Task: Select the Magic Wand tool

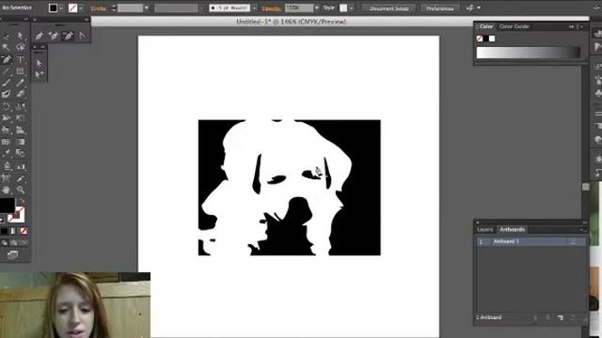Action: click(7, 47)
